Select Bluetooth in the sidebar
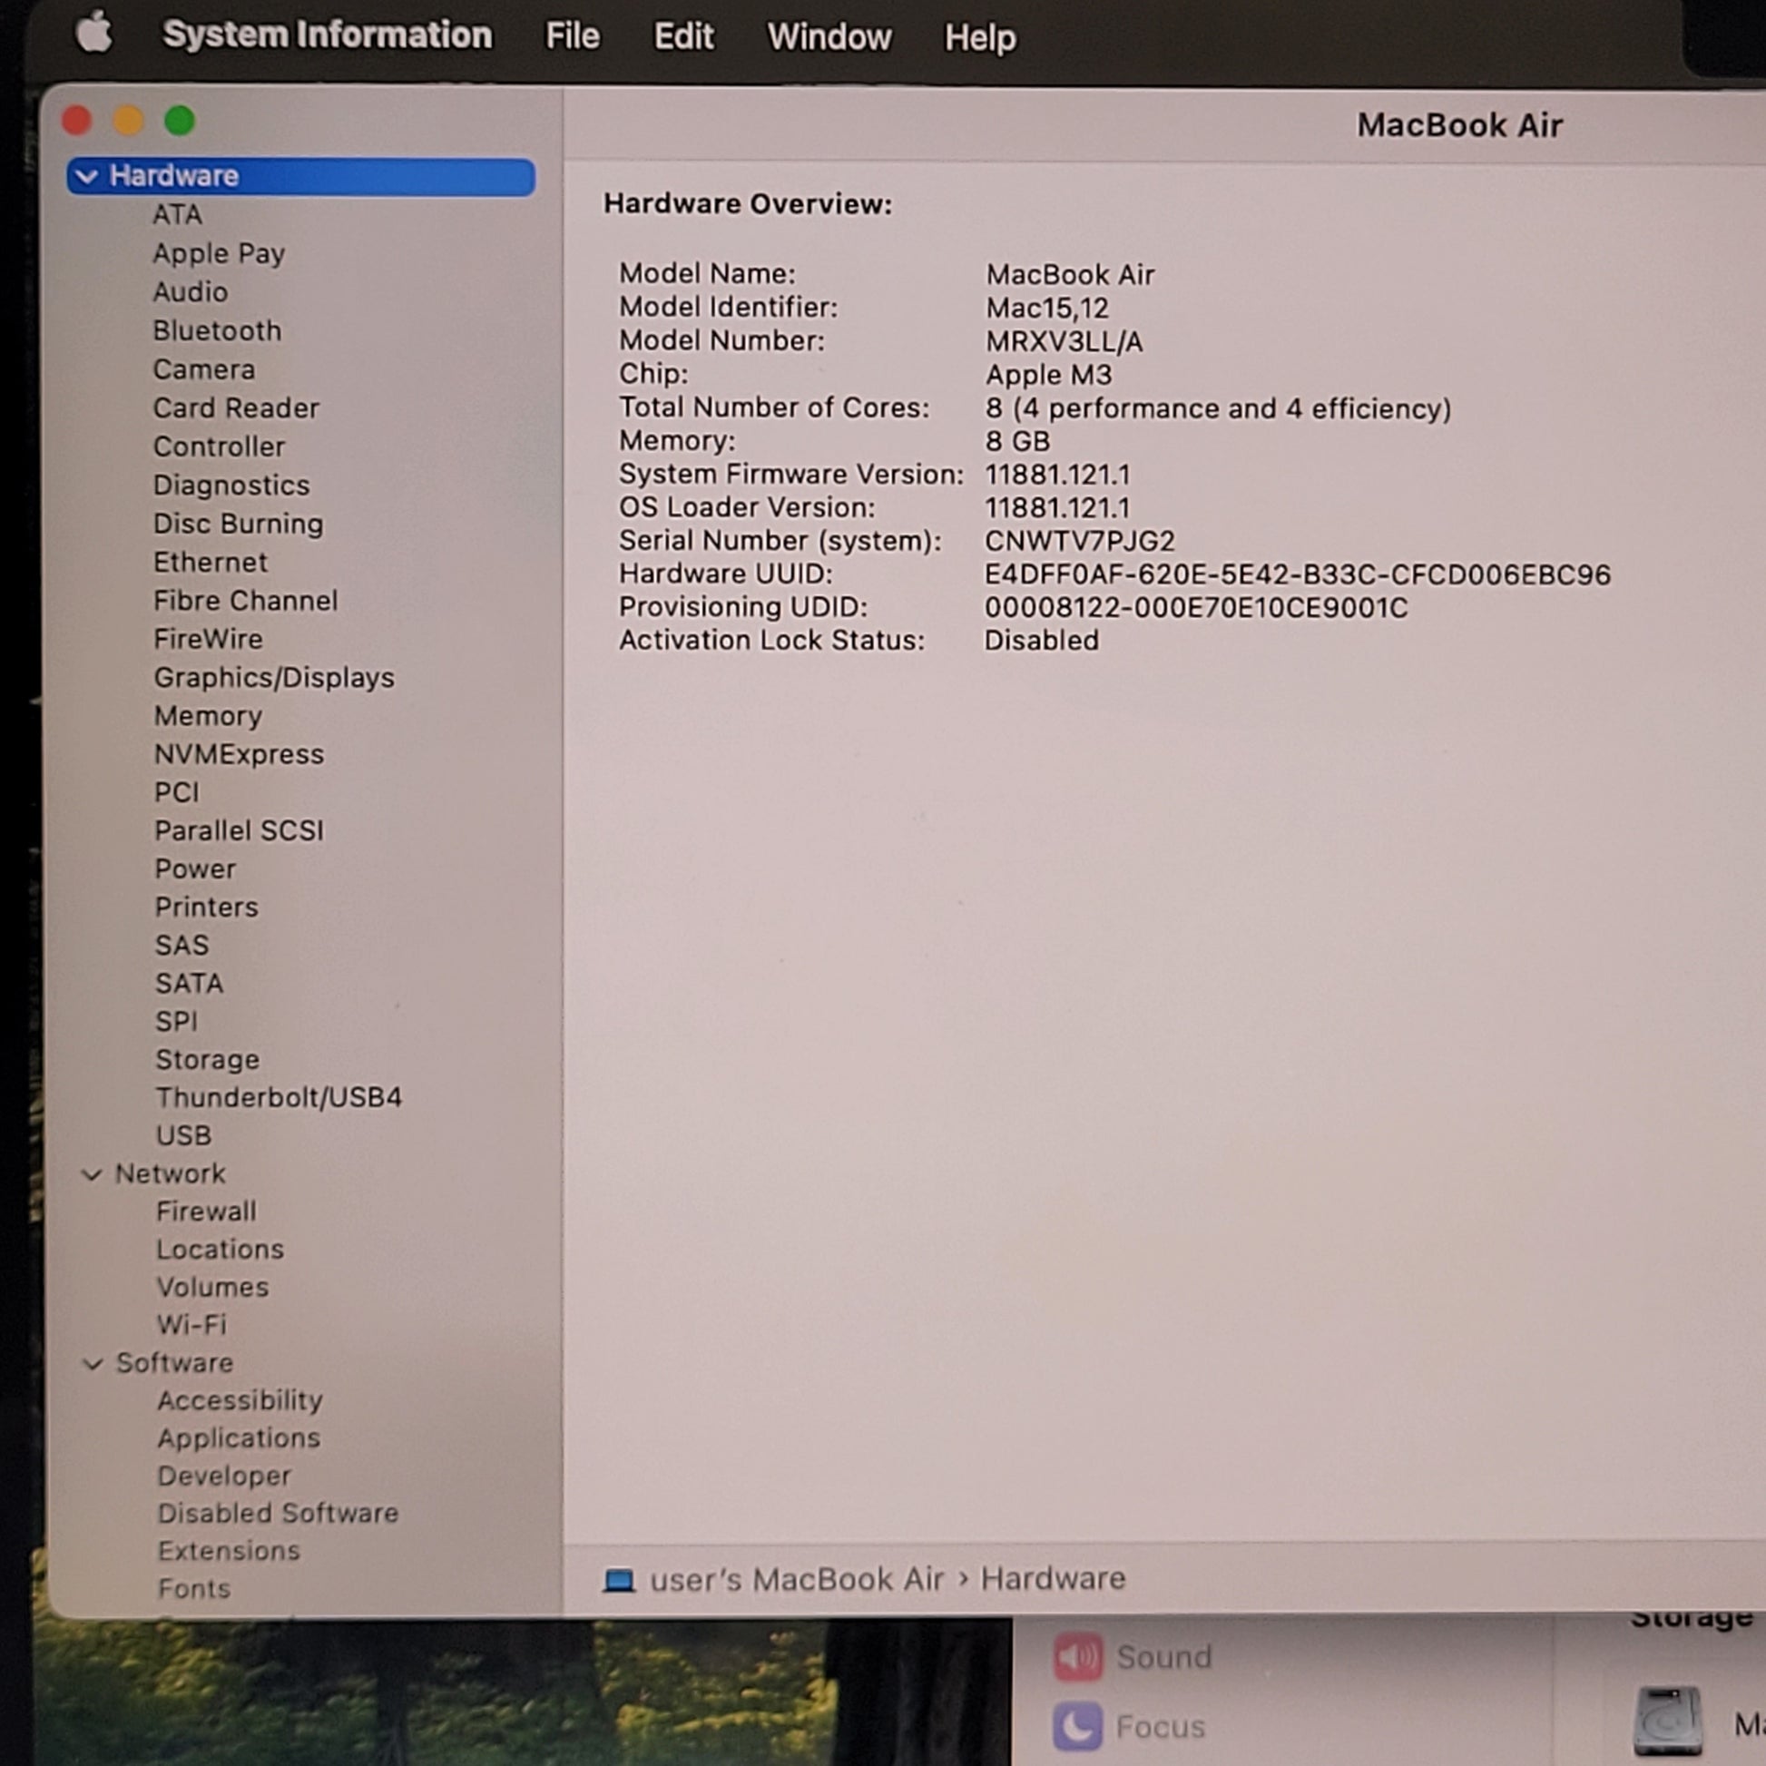Viewport: 1766px width, 1766px height. [218, 330]
